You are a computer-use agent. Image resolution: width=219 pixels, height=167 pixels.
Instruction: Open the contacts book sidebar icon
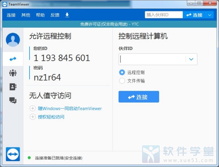click(x=13, y=87)
